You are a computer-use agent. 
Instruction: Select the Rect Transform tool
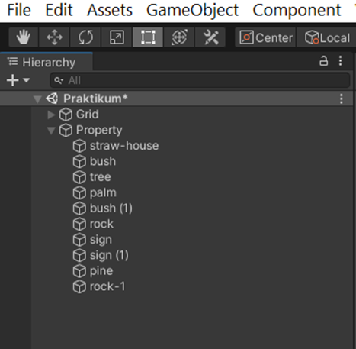point(148,37)
